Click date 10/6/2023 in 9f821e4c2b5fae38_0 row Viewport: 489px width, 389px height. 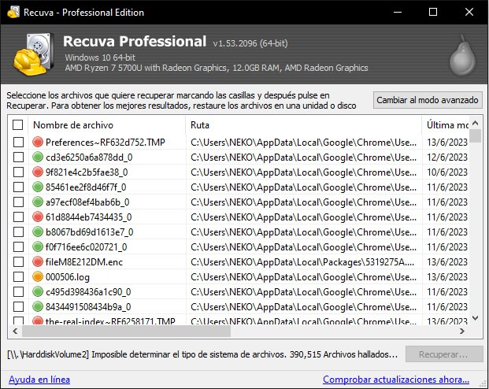447,172
